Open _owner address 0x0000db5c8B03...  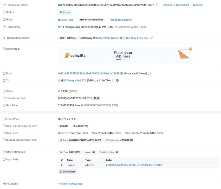pos(134,165)
